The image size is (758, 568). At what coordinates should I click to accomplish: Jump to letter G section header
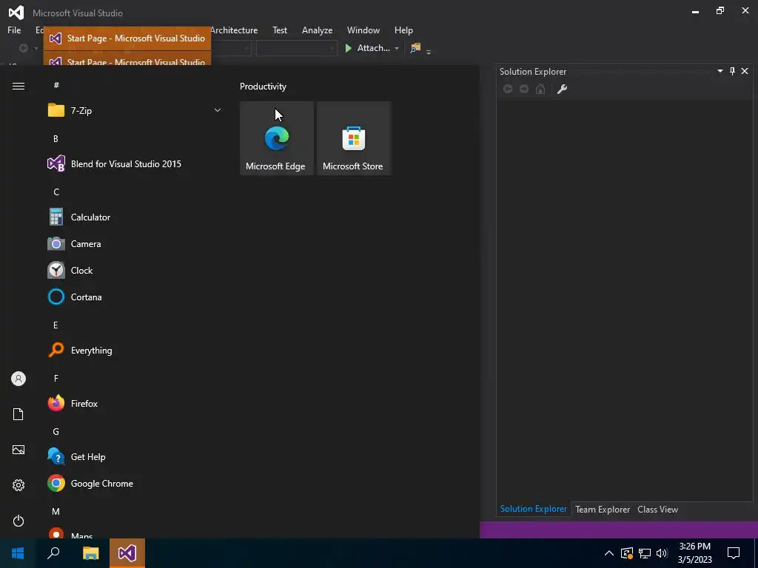coord(56,431)
